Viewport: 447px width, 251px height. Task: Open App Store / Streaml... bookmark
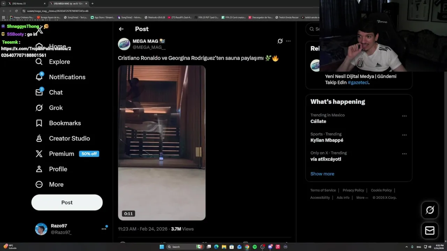[x=102, y=17]
